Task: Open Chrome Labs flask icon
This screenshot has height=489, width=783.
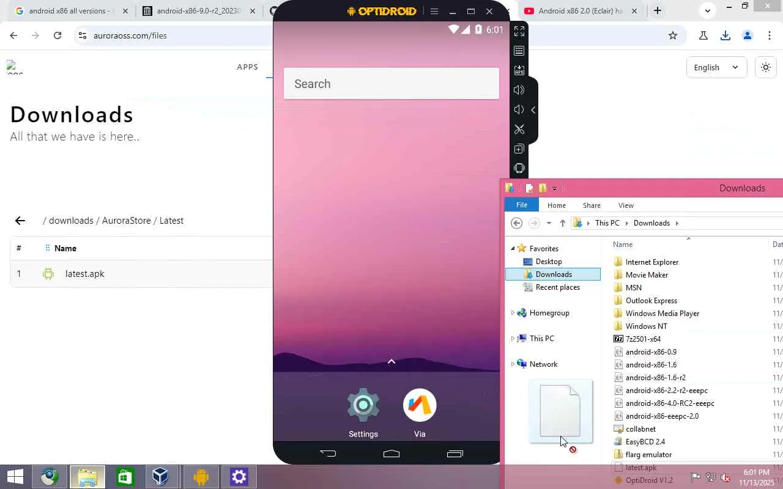Action: (x=703, y=35)
